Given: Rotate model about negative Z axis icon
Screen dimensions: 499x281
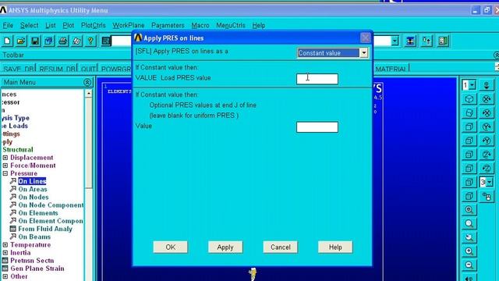Looking at the screenshot, I should tap(487, 169).
